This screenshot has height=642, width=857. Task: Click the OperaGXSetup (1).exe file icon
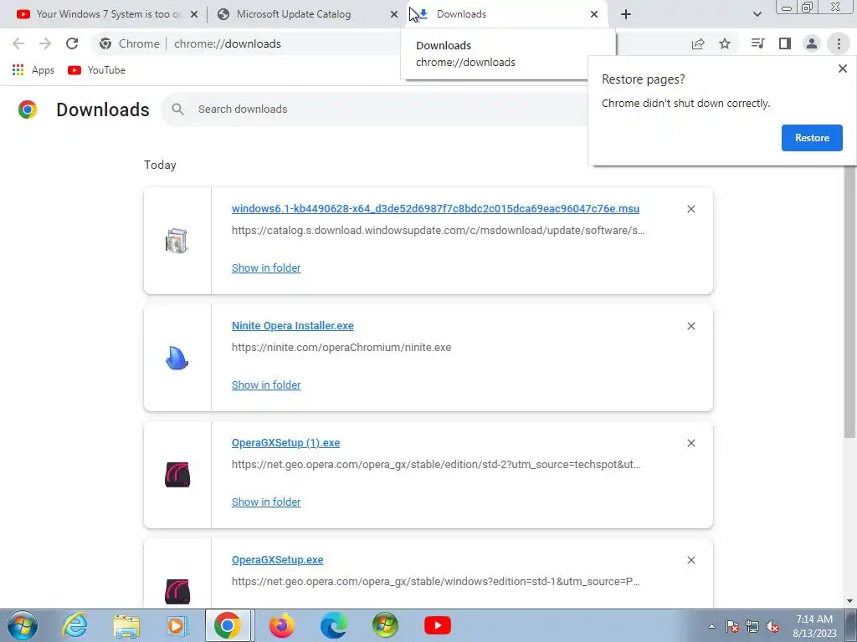coord(177,475)
